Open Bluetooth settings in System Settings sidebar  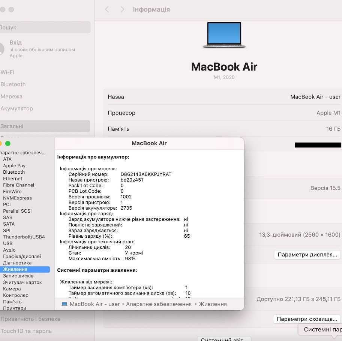(x=13, y=84)
